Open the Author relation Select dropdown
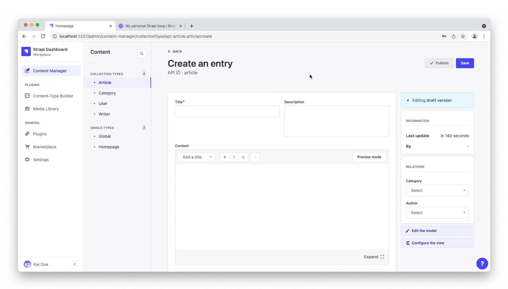The image size is (508, 289). coord(437,213)
